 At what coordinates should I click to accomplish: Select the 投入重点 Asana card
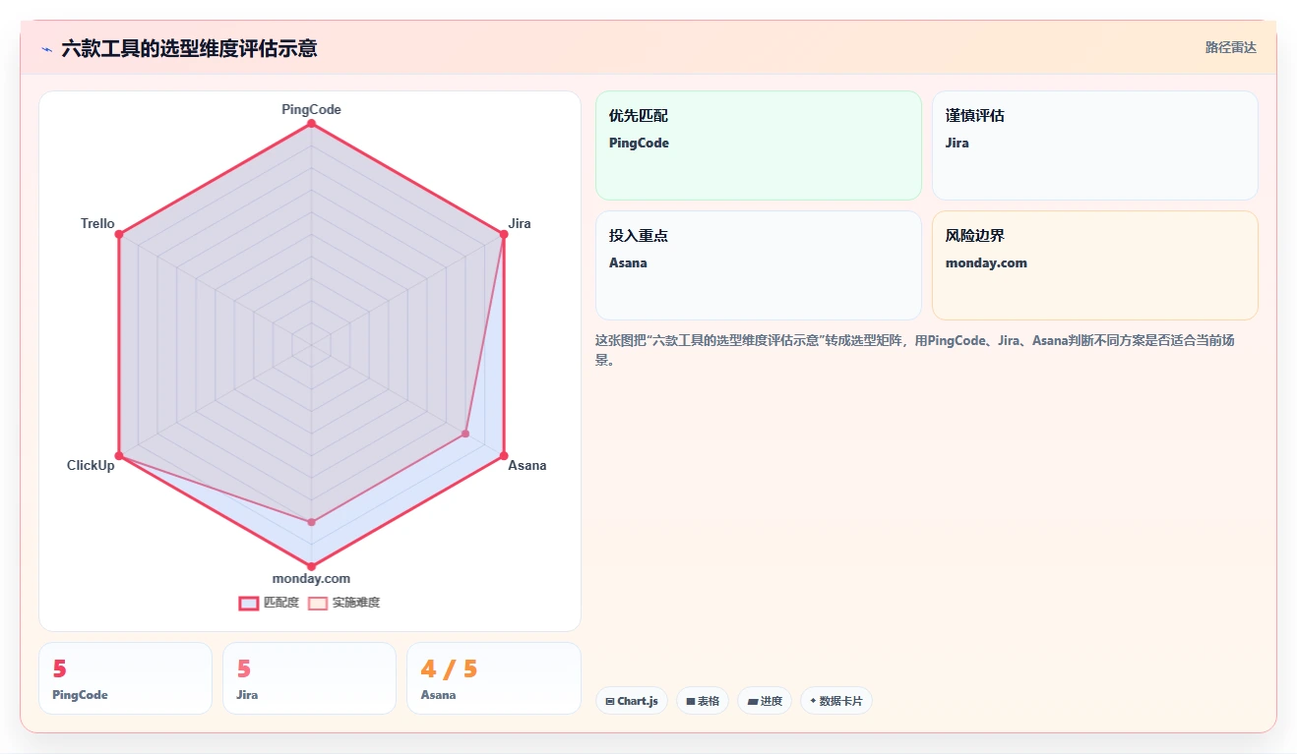[759, 265]
